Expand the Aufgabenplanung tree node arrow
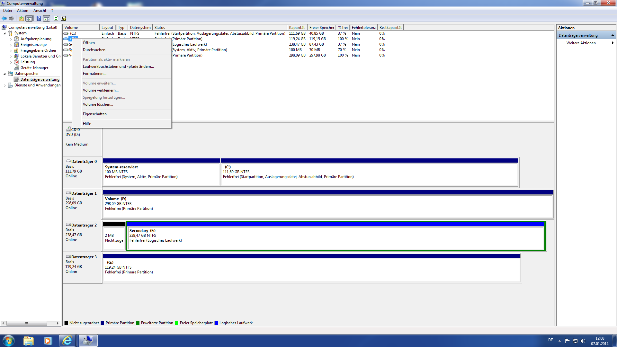Screen dimensions: 617x347 coord(11,39)
